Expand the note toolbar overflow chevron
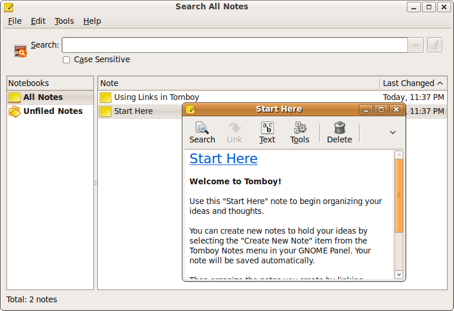 point(393,133)
